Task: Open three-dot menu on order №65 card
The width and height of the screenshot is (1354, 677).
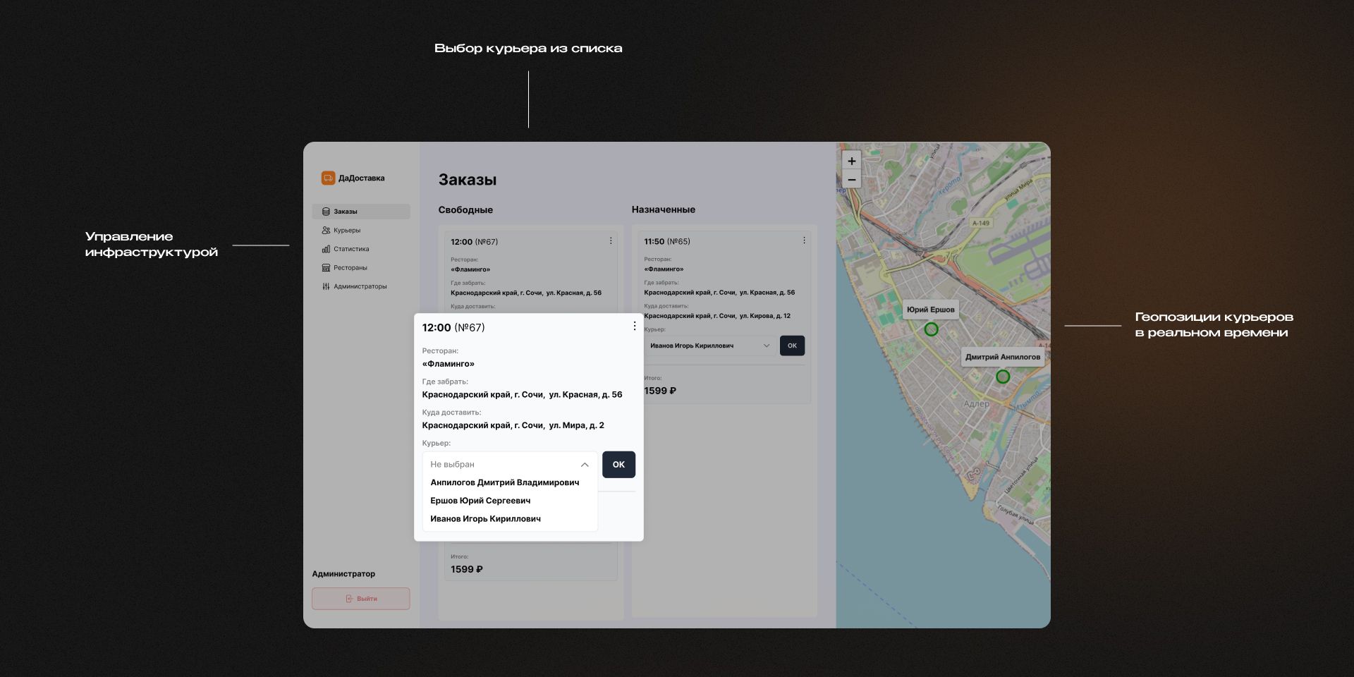Action: (804, 240)
